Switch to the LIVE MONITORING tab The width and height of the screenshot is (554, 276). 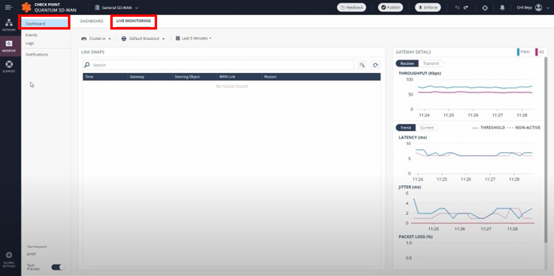click(x=134, y=21)
